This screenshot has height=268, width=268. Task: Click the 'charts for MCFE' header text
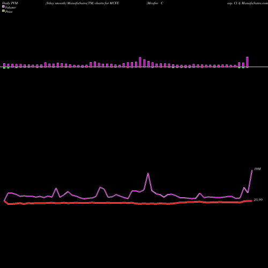107,3
